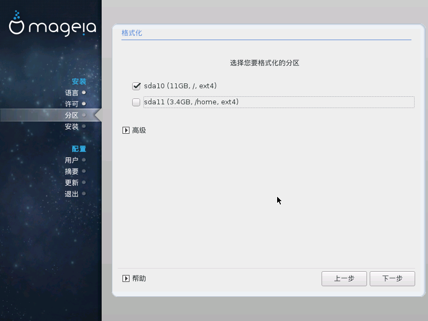This screenshot has width=428, height=321.
Task: Select the 语言 step in sidebar
Action: (72, 93)
